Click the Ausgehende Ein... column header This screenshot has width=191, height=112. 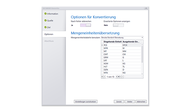tap(132, 42)
